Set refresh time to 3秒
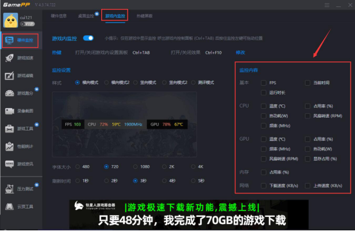The width and height of the screenshot is (355, 231). coord(135,181)
